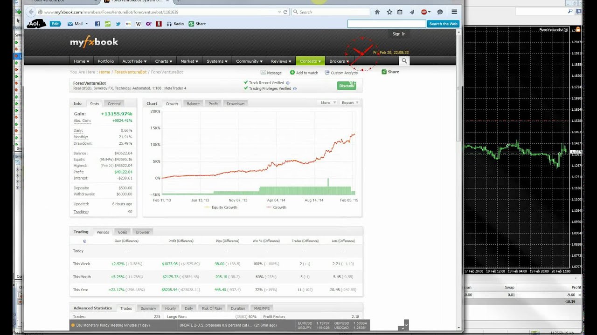Click the Track Record Verified info icon
The image size is (597, 335).
click(x=288, y=83)
